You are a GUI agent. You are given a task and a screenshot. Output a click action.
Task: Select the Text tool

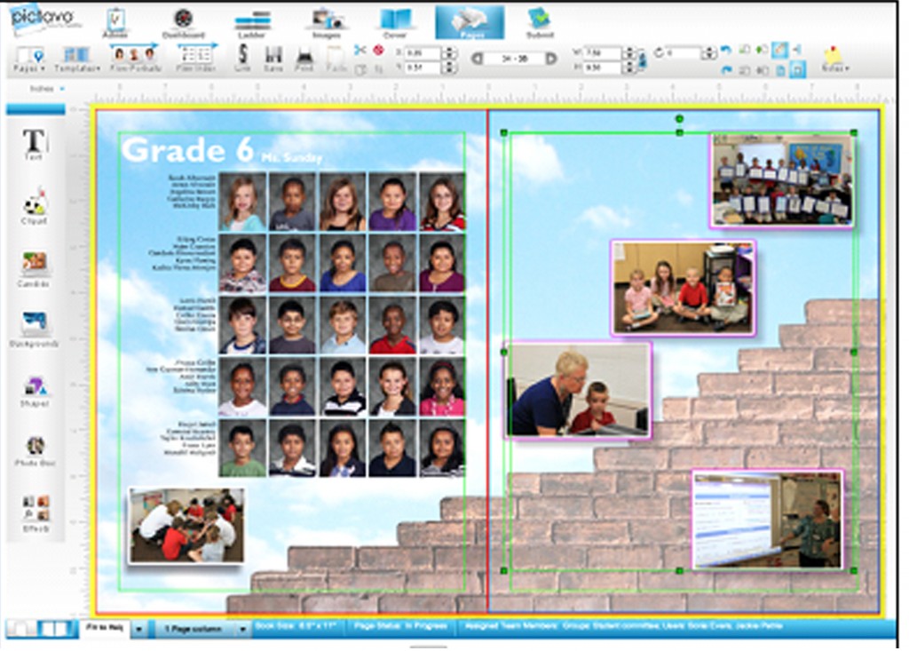tap(34, 144)
